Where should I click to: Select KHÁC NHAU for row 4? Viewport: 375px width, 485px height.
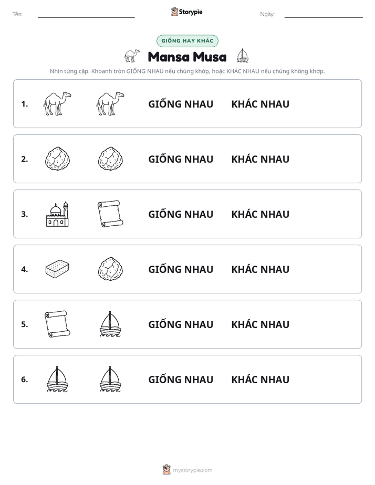coord(260,269)
